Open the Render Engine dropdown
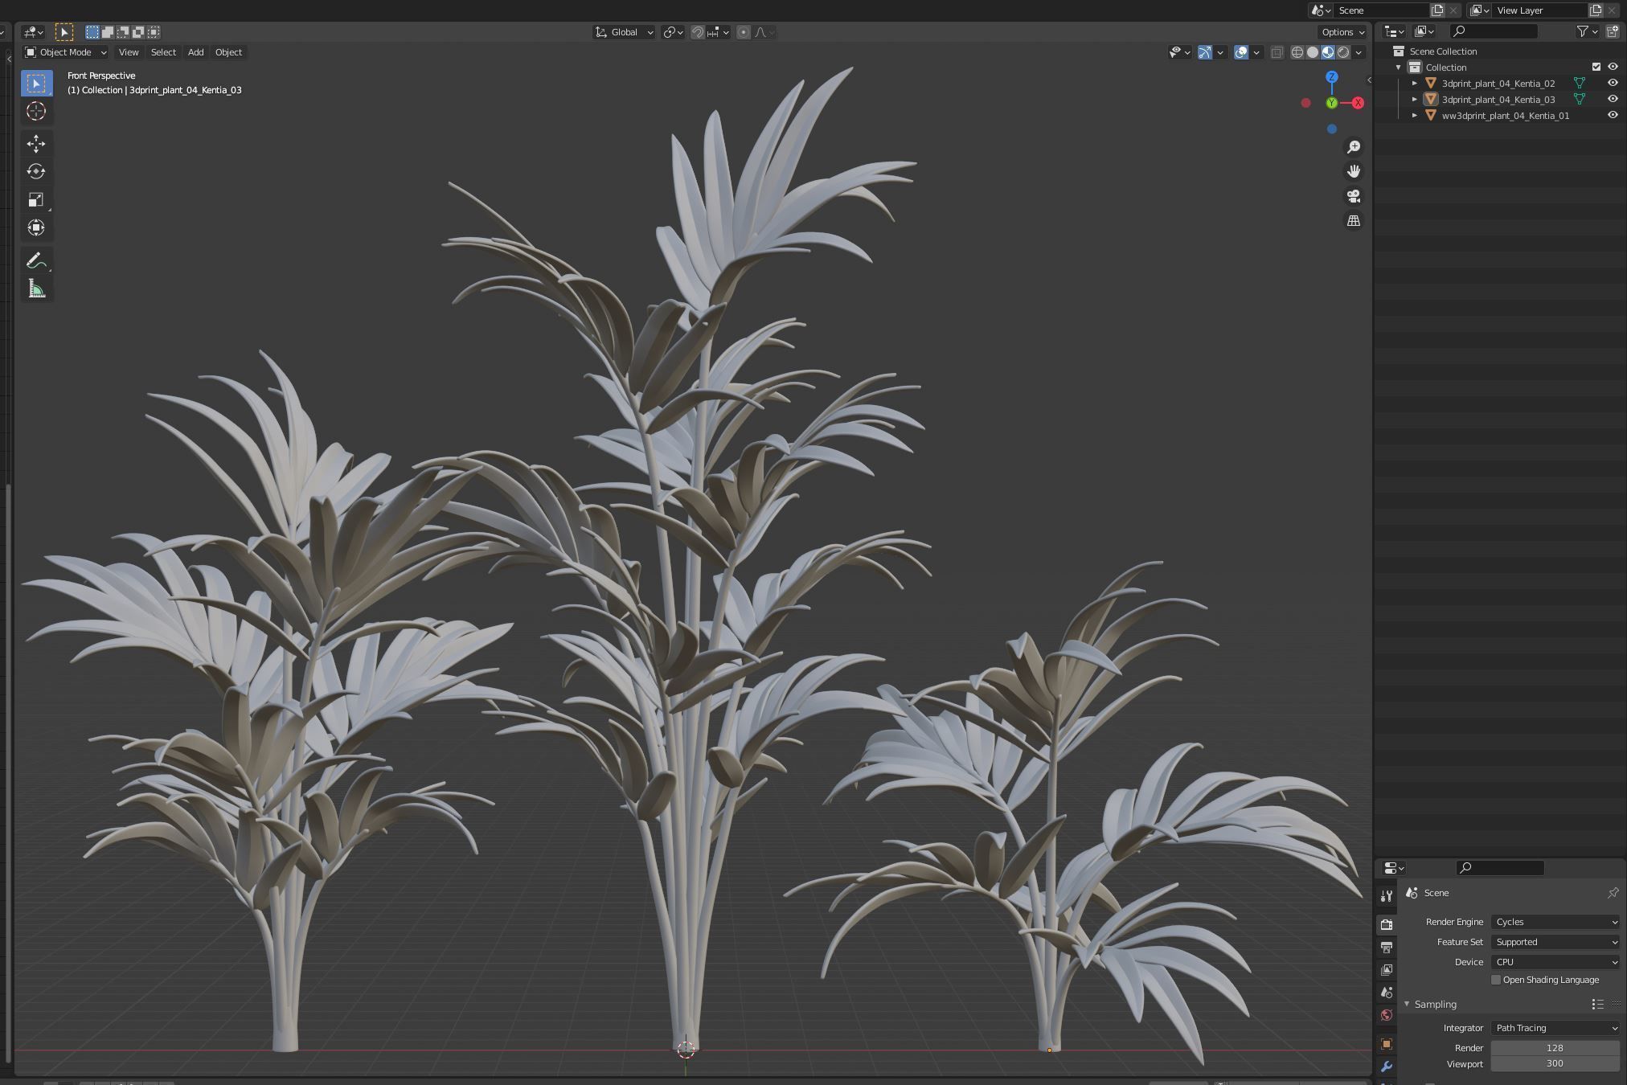 [x=1555, y=922]
